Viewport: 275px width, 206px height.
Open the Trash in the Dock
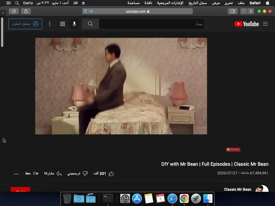tap(67, 199)
